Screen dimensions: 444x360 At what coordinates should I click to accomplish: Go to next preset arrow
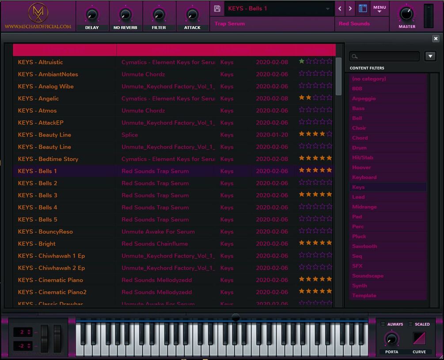click(350, 8)
